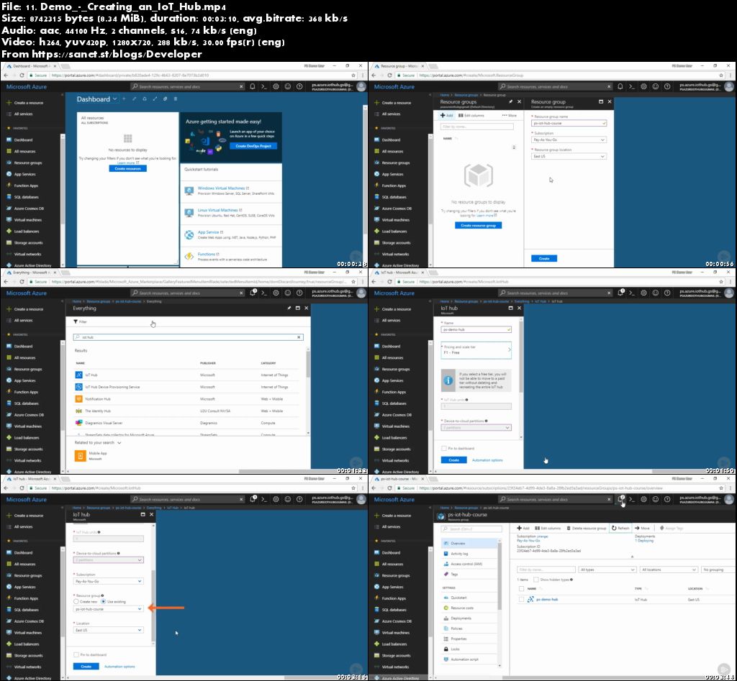
Task: Click Create at bottom of Resource group blade
Action: 544,258
